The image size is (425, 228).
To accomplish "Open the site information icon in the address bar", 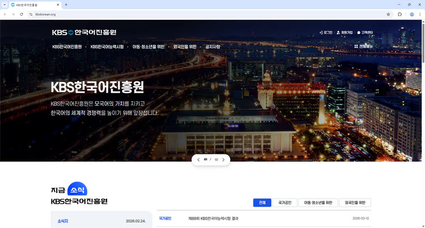I will 31,14.
